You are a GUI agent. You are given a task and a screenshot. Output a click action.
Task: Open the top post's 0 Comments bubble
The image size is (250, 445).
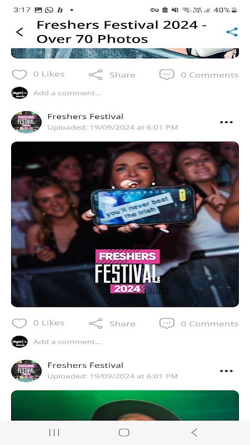click(x=167, y=75)
